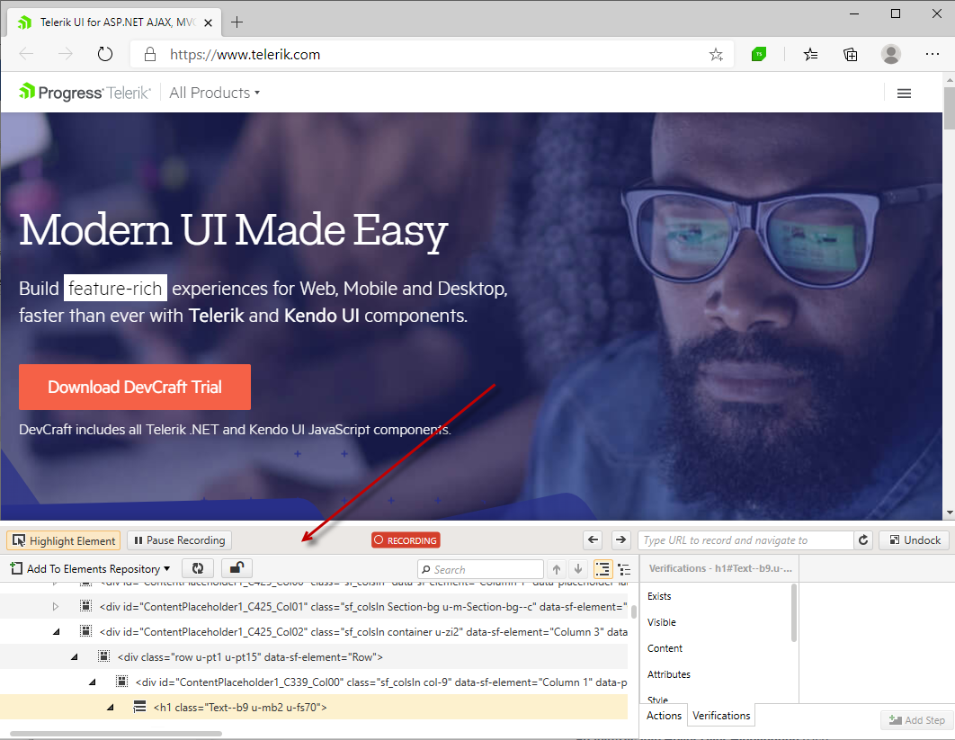Go to next search result arrow

pyautogui.click(x=578, y=569)
